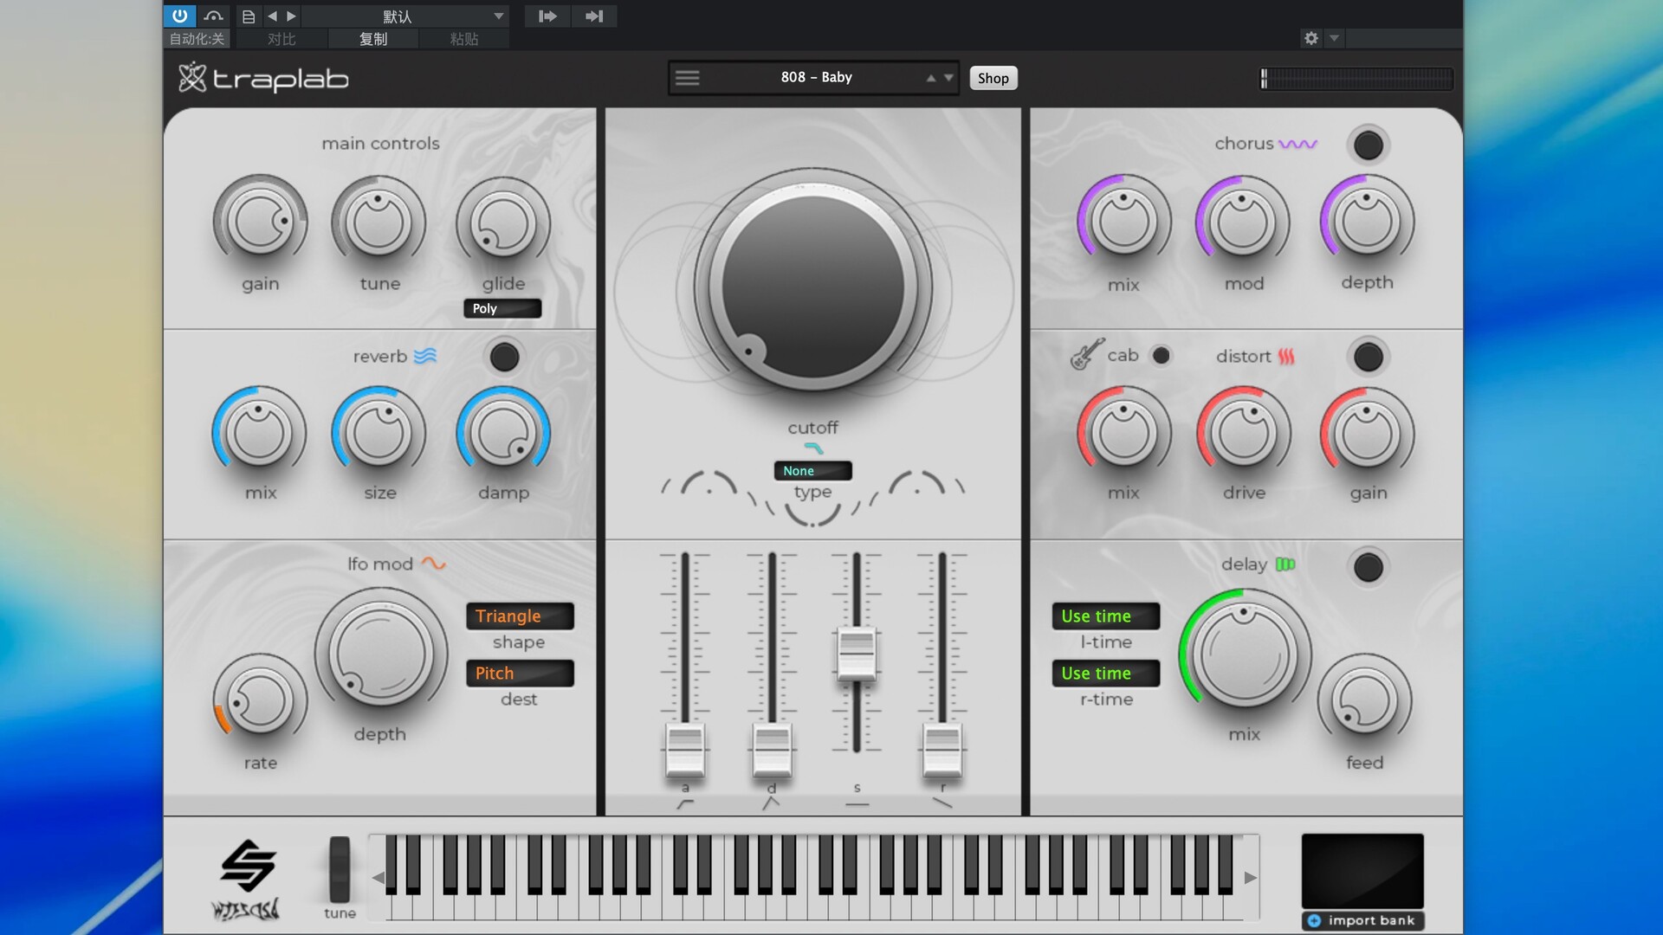Click the 复制 (copy) menu item
The height and width of the screenshot is (935, 1663).
373,39
